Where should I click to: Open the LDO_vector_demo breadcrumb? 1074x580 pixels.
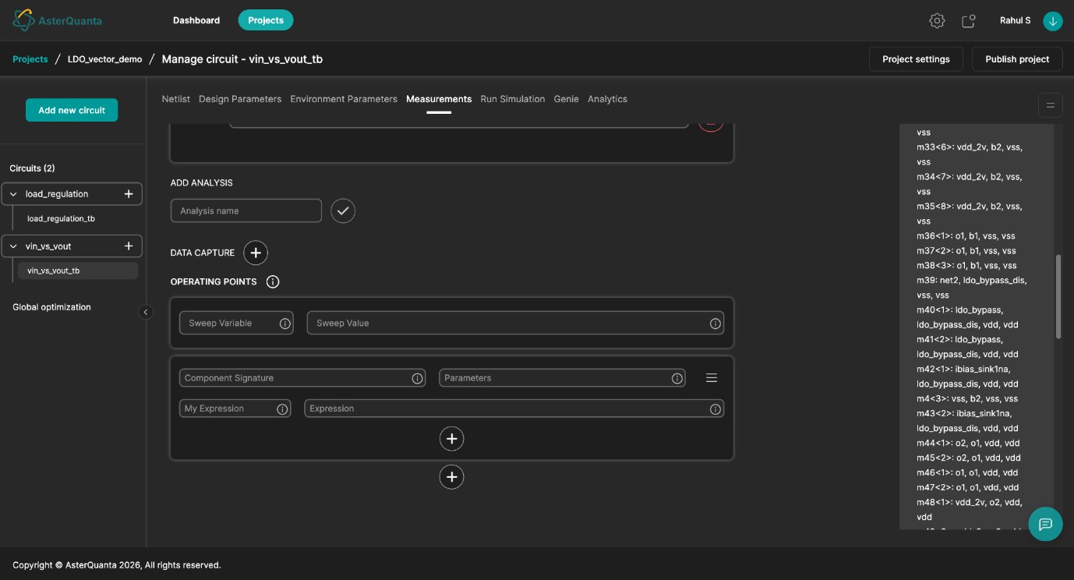[x=105, y=59]
